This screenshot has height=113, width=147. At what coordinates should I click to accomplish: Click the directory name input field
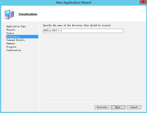pos(83,31)
